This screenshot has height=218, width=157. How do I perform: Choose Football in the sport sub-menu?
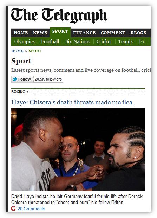coord(50,41)
